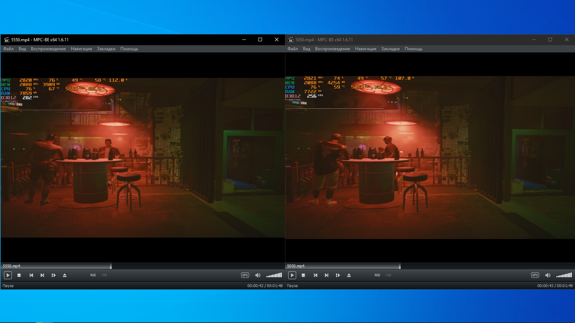
Task: Open Навигация menu in 5550.mp4 window
Action: click(x=81, y=49)
